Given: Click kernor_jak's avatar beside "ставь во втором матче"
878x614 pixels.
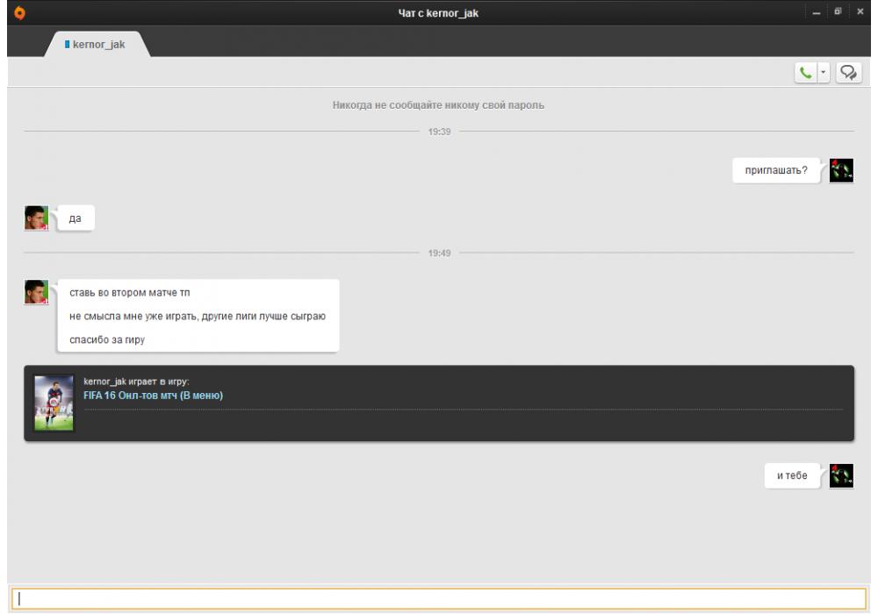Looking at the screenshot, I should coord(36,292).
